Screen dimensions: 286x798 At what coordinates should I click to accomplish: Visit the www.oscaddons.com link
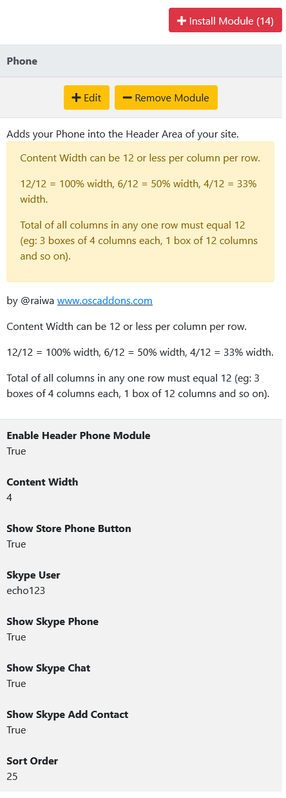point(105,300)
